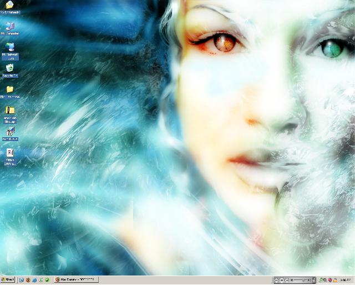The width and height of the screenshot is (355, 285).
Task: Click the orange lock tray icon
Action: coord(335,281)
